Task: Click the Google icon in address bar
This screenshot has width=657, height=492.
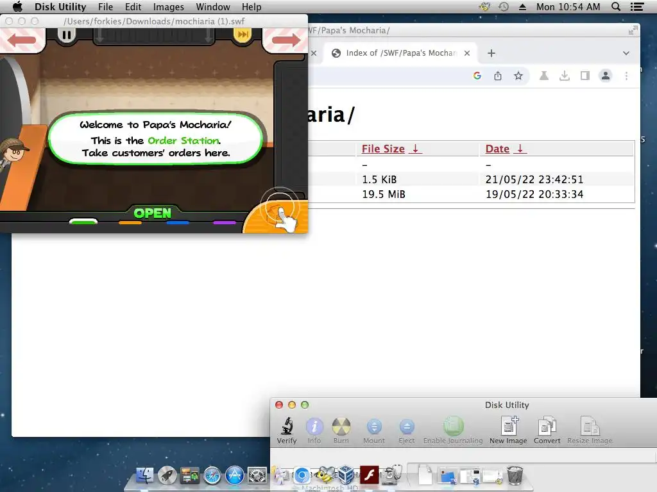Action: click(x=477, y=76)
